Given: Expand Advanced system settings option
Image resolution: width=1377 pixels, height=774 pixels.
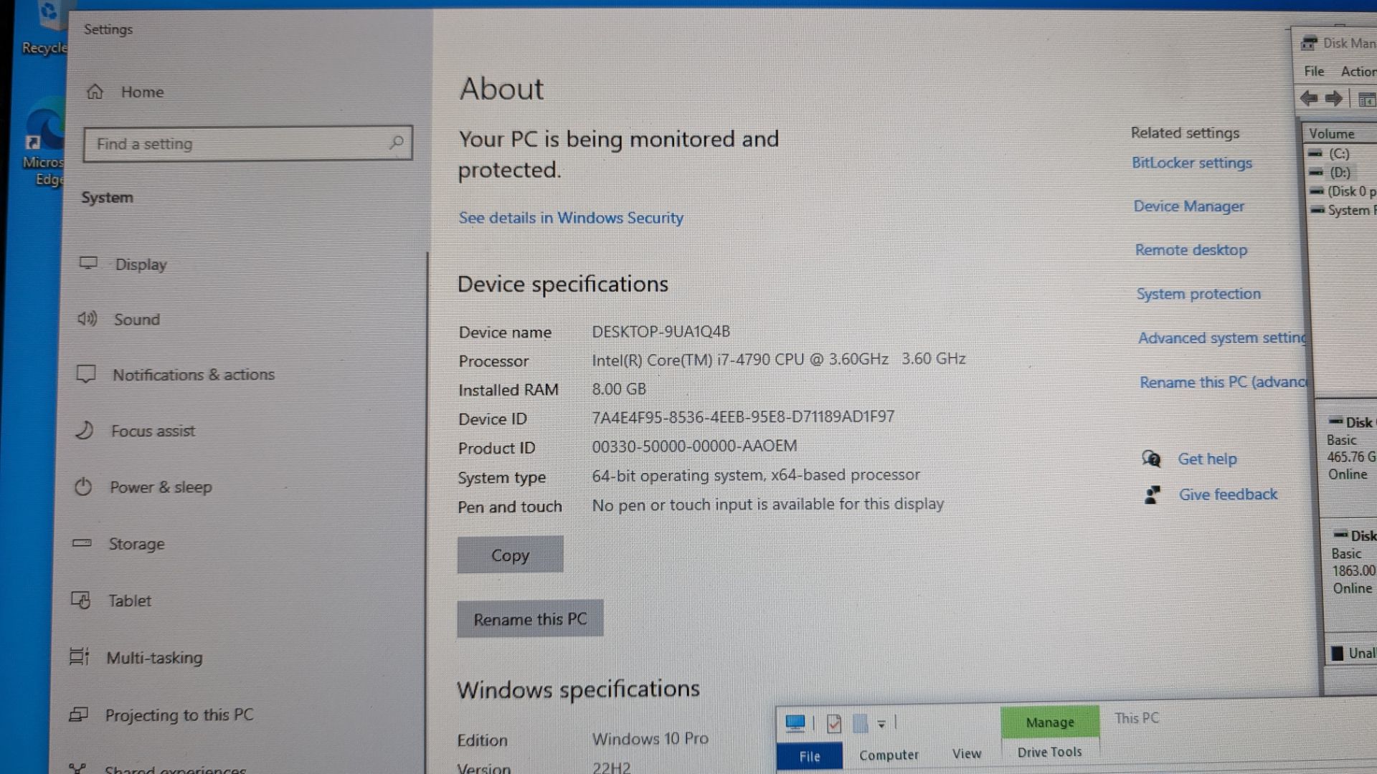Looking at the screenshot, I should pos(1220,338).
